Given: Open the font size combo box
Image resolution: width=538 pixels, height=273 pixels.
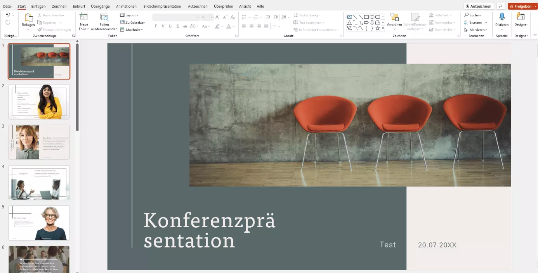Looking at the screenshot, I should tap(207, 17).
